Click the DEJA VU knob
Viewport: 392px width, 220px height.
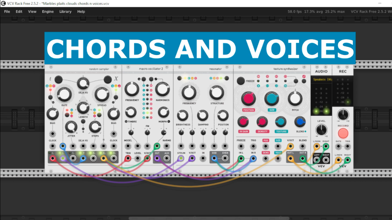coord(83,83)
